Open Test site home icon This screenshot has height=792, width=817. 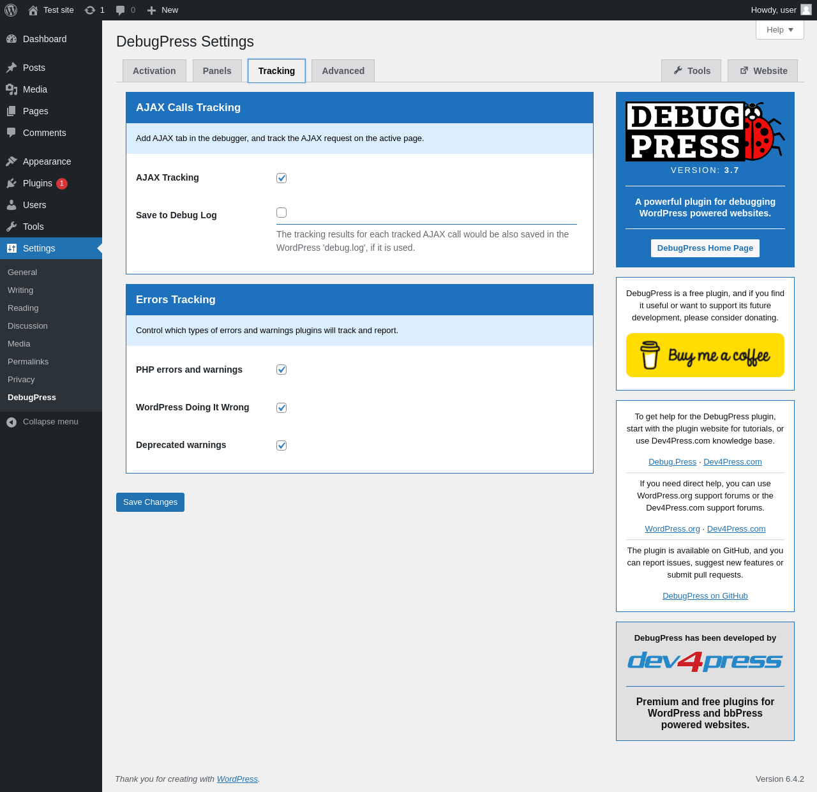pyautogui.click(x=33, y=10)
